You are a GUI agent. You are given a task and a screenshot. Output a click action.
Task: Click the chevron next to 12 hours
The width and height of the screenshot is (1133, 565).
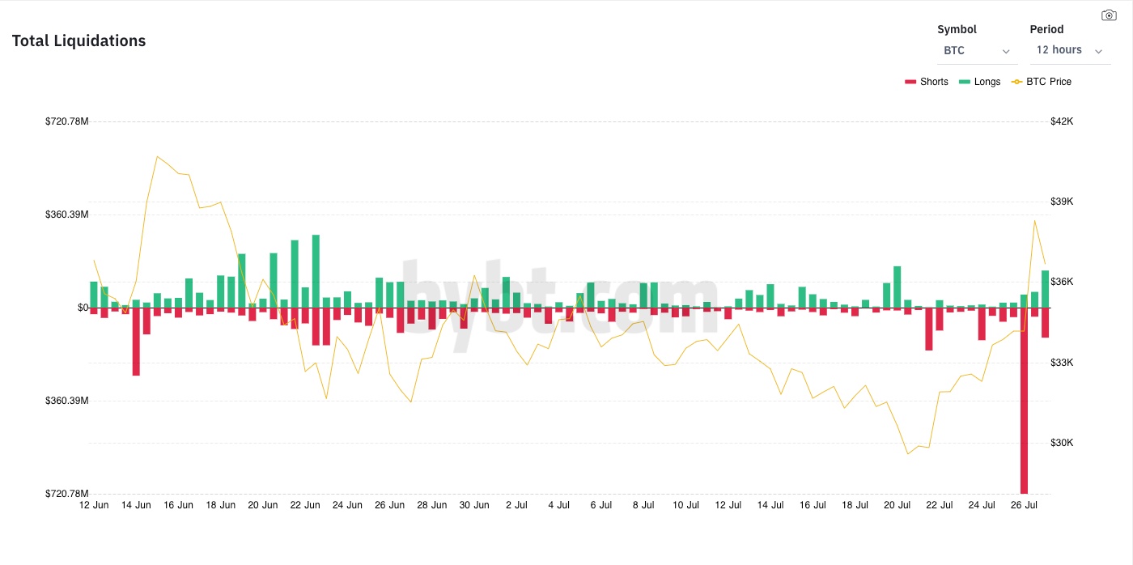pos(1100,50)
